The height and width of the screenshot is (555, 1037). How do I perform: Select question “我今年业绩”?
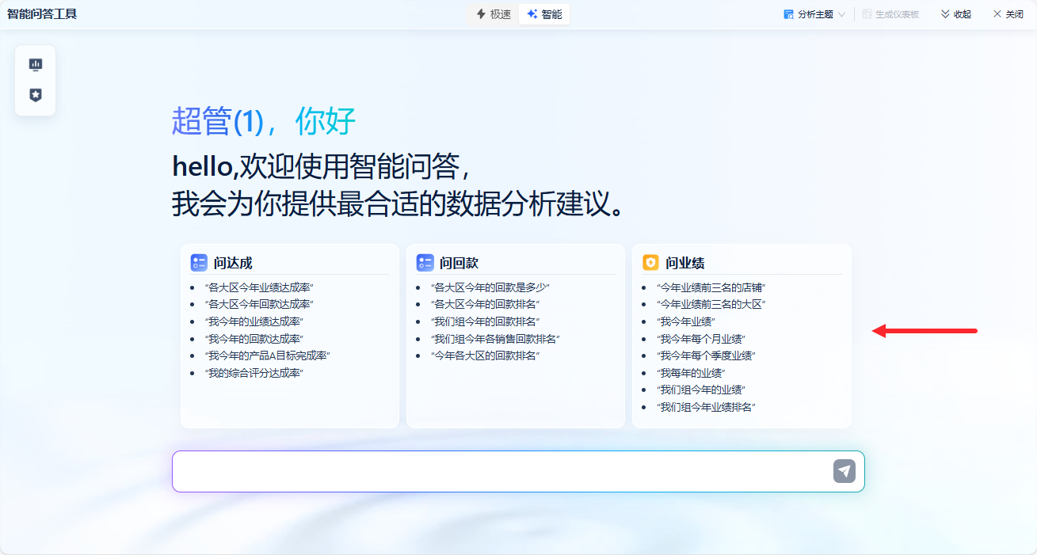[x=686, y=321]
